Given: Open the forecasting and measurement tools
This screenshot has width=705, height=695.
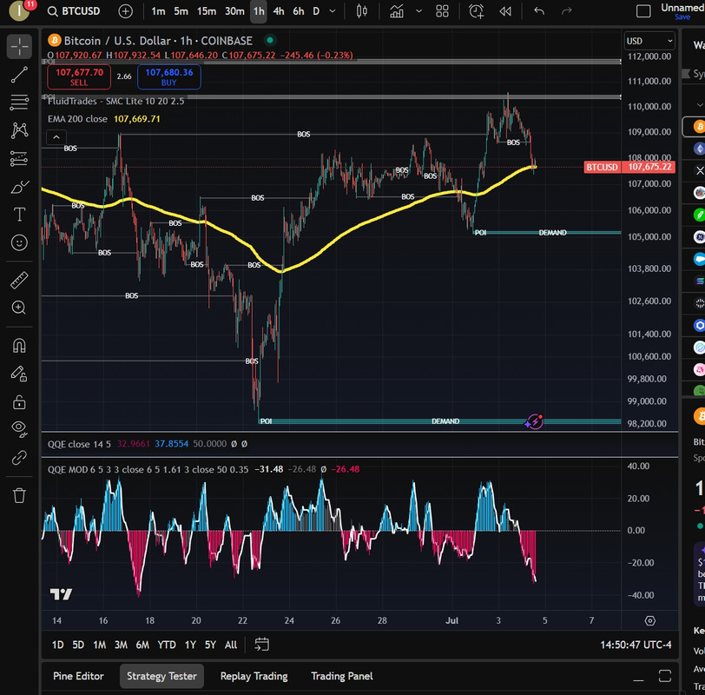Looking at the screenshot, I should [19, 158].
